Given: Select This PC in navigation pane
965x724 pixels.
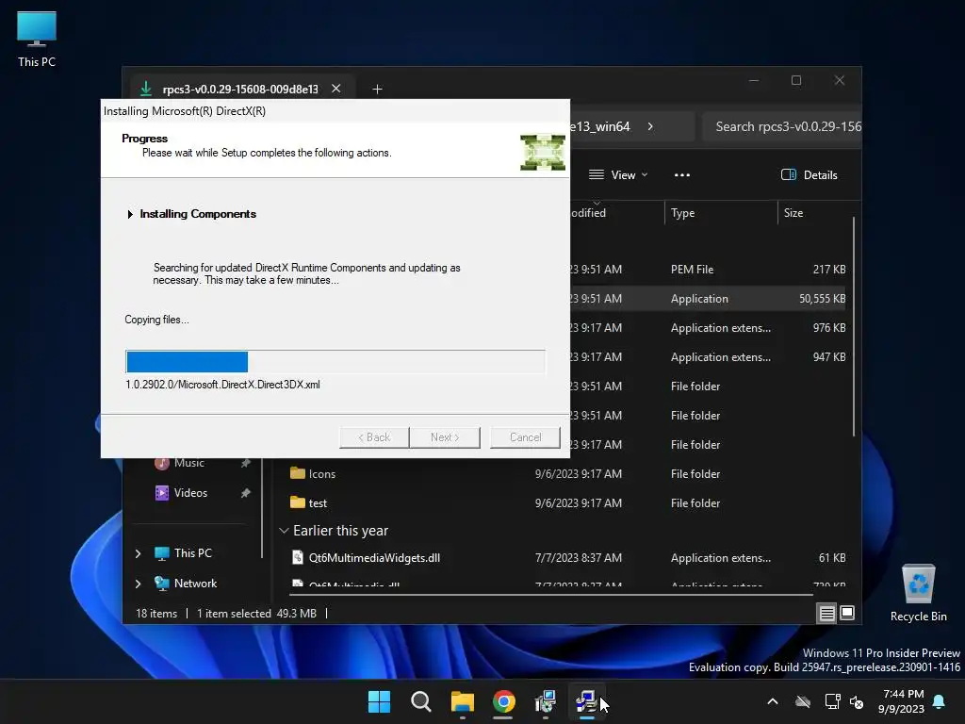Looking at the screenshot, I should (x=192, y=552).
